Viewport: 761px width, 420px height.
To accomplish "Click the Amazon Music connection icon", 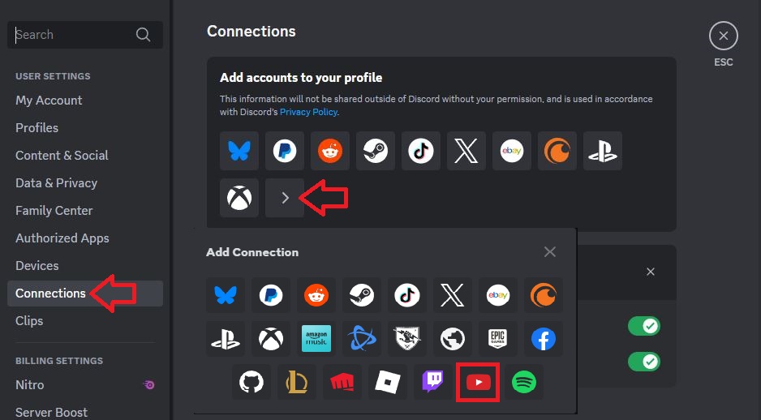I will (x=316, y=339).
